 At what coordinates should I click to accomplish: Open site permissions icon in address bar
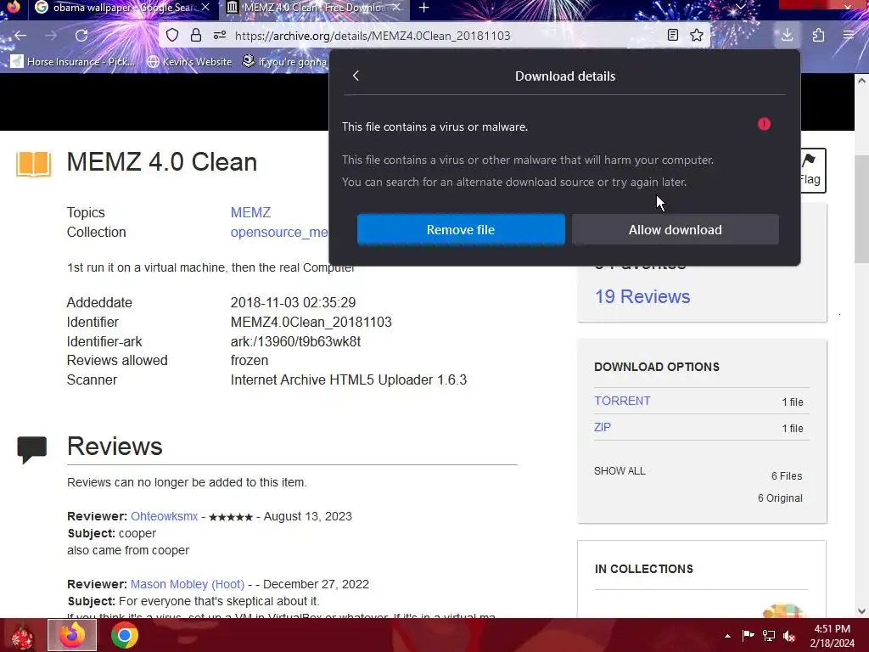point(220,36)
